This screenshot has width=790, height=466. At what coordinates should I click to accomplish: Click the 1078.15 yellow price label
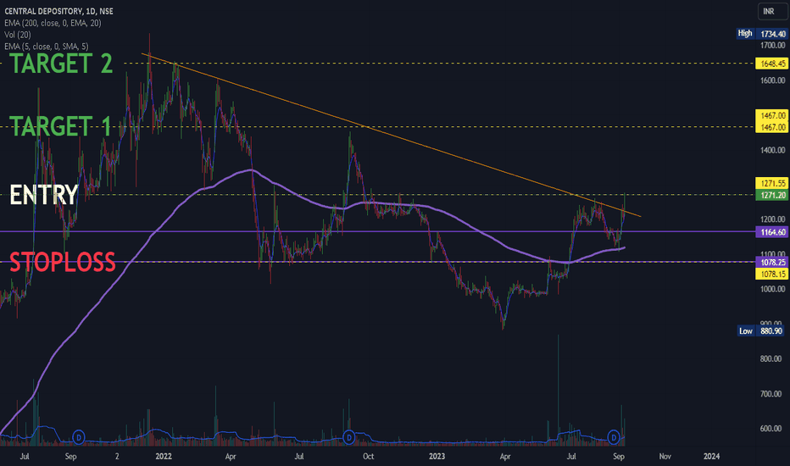(771, 274)
